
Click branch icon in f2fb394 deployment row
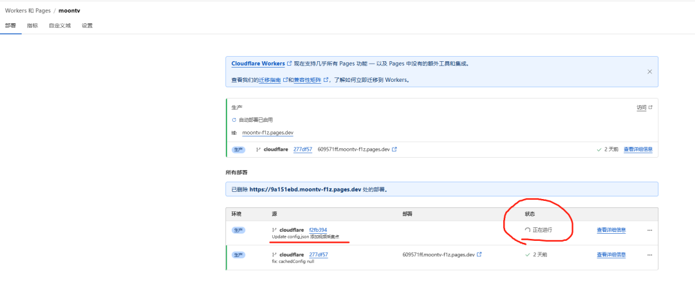click(x=275, y=230)
